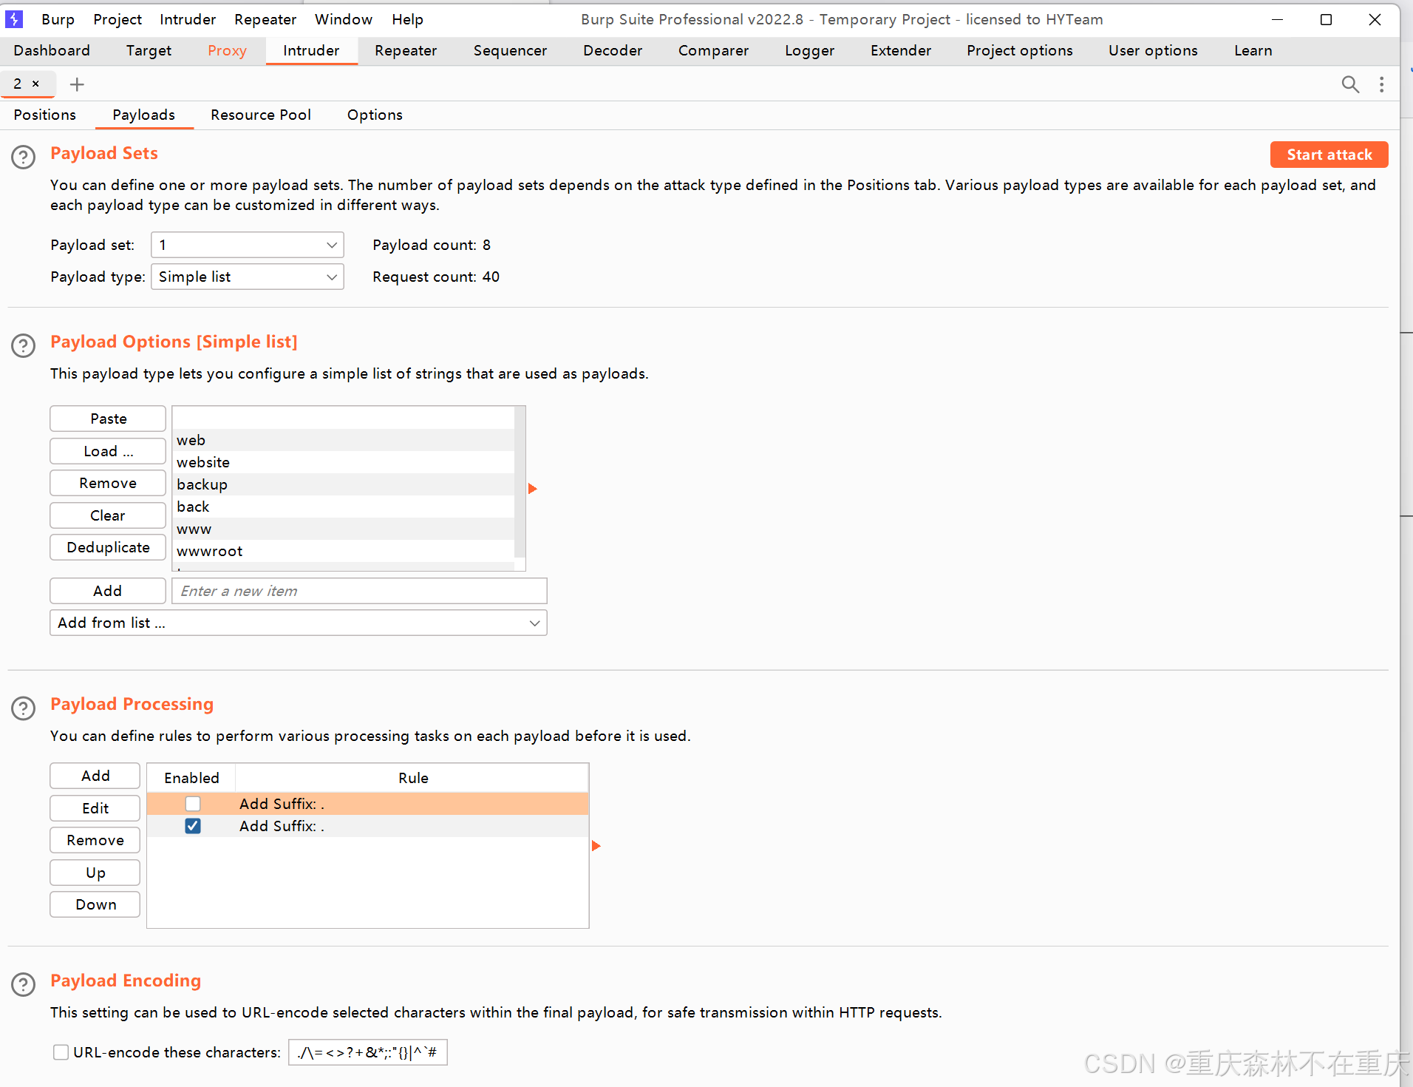Switch to the Sequencer tab

[510, 50]
